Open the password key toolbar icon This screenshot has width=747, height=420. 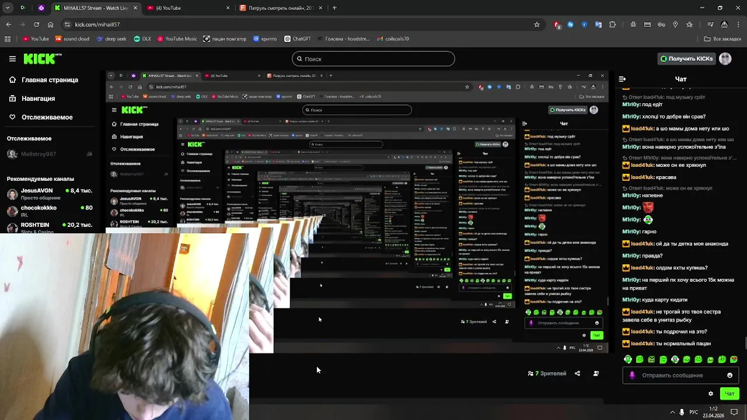click(661, 24)
